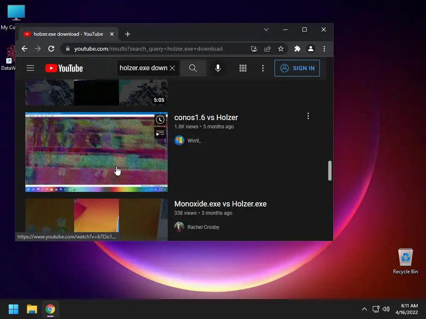Open the conos1.6 vs Holzer title
The height and width of the screenshot is (319, 426).
click(x=206, y=118)
